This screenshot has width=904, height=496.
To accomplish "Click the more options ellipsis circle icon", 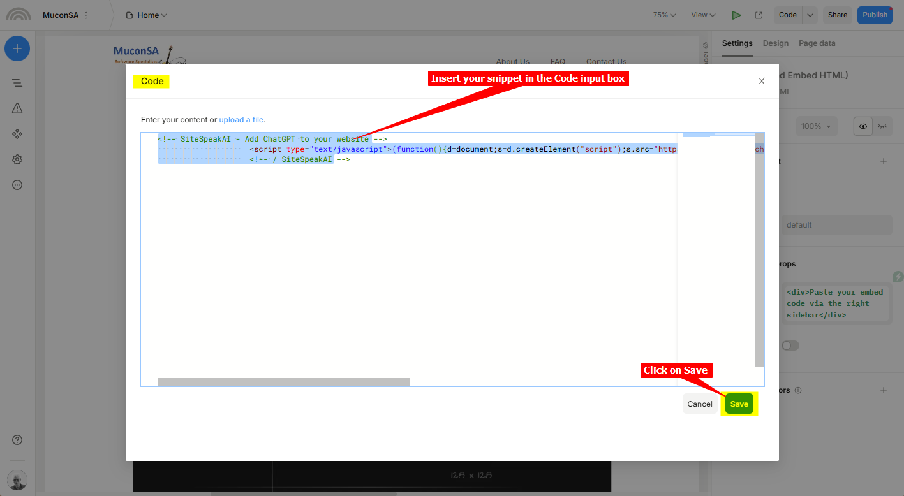I will (x=17, y=185).
